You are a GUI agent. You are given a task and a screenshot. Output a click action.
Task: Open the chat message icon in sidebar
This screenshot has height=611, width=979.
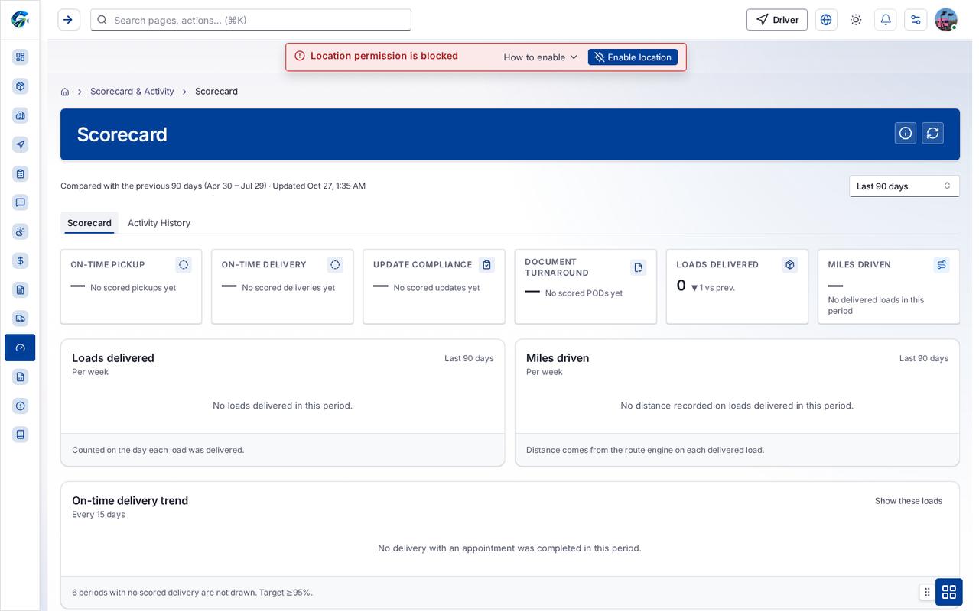click(21, 202)
